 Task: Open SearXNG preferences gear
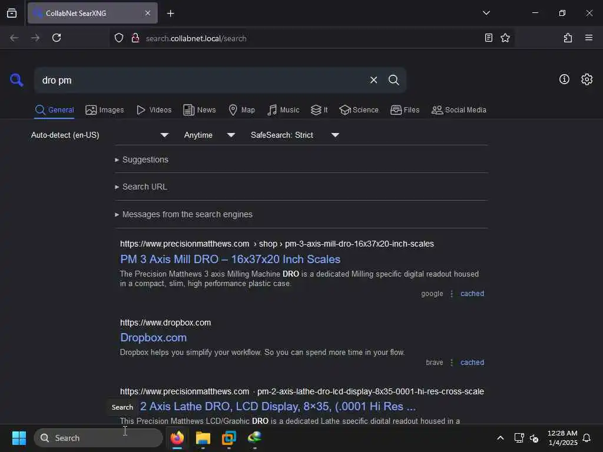(587, 79)
